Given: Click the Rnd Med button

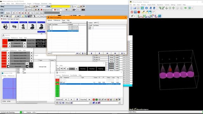Looking at the screenshot, I should click(92, 69).
